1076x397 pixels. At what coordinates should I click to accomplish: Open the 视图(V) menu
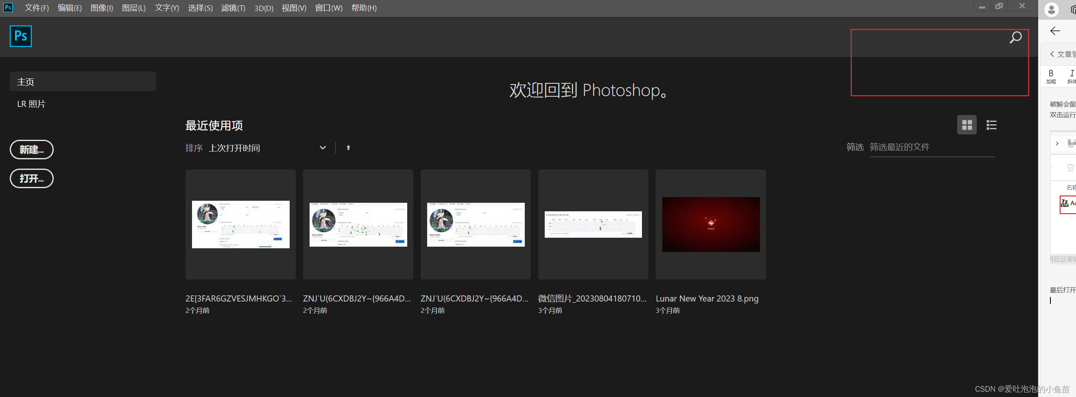pos(294,8)
